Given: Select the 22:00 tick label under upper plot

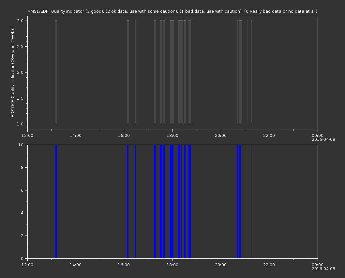Looking at the screenshot, I should point(269,136).
